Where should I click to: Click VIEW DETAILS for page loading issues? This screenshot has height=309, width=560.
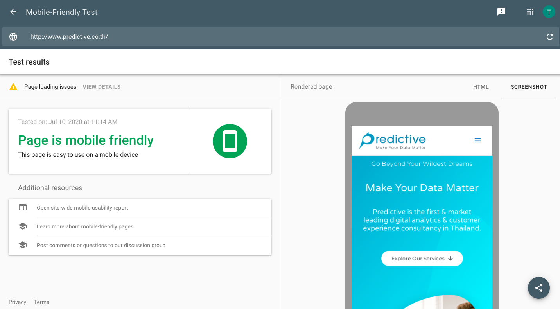click(x=102, y=87)
